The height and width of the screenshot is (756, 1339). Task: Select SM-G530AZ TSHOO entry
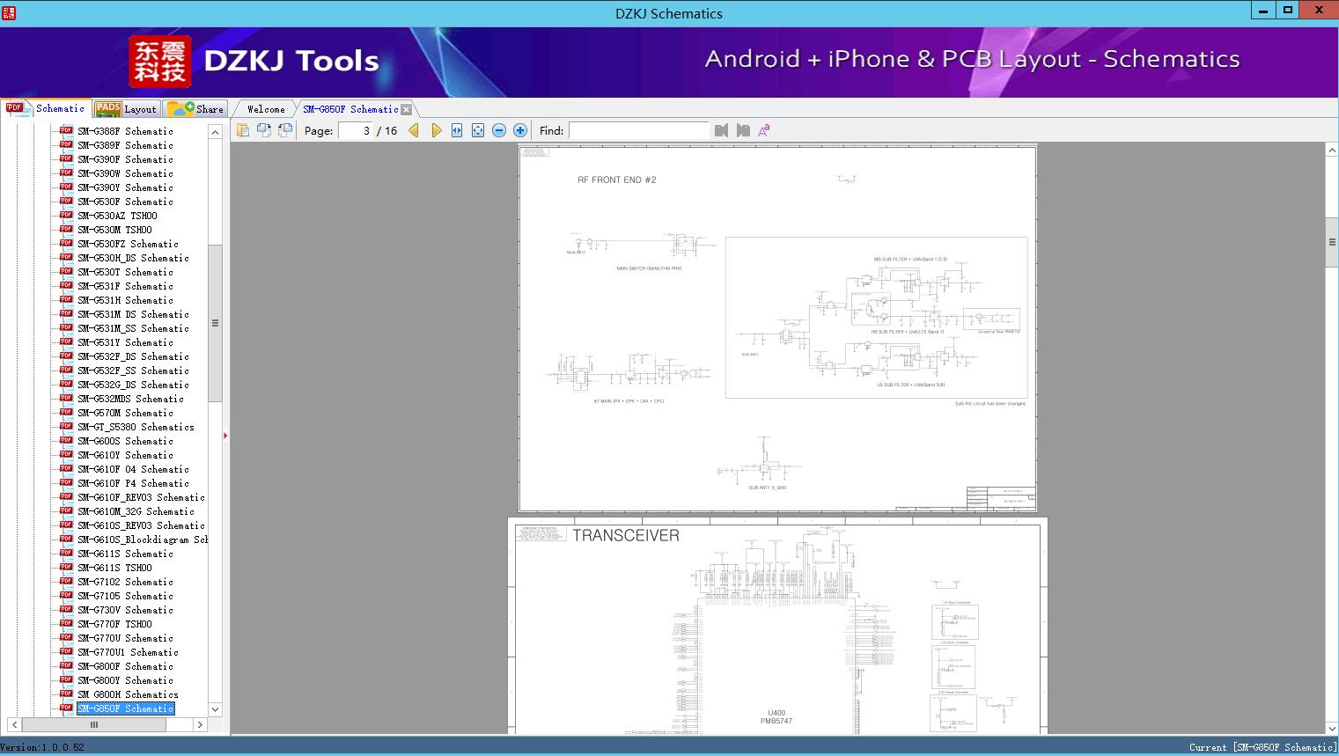pyautogui.click(x=117, y=216)
